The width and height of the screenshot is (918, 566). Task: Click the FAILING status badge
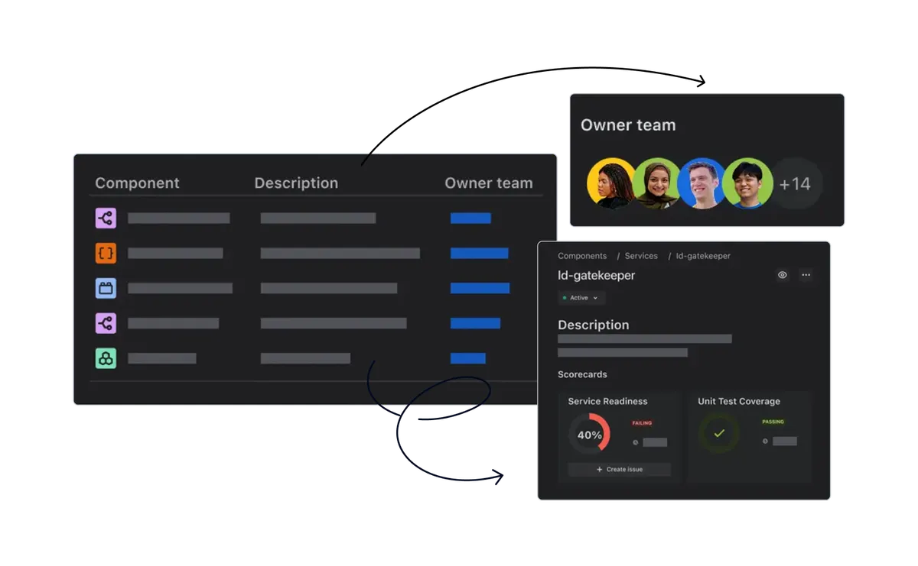click(x=642, y=423)
